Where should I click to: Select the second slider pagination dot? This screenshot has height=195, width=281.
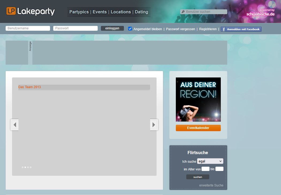coord(25,167)
